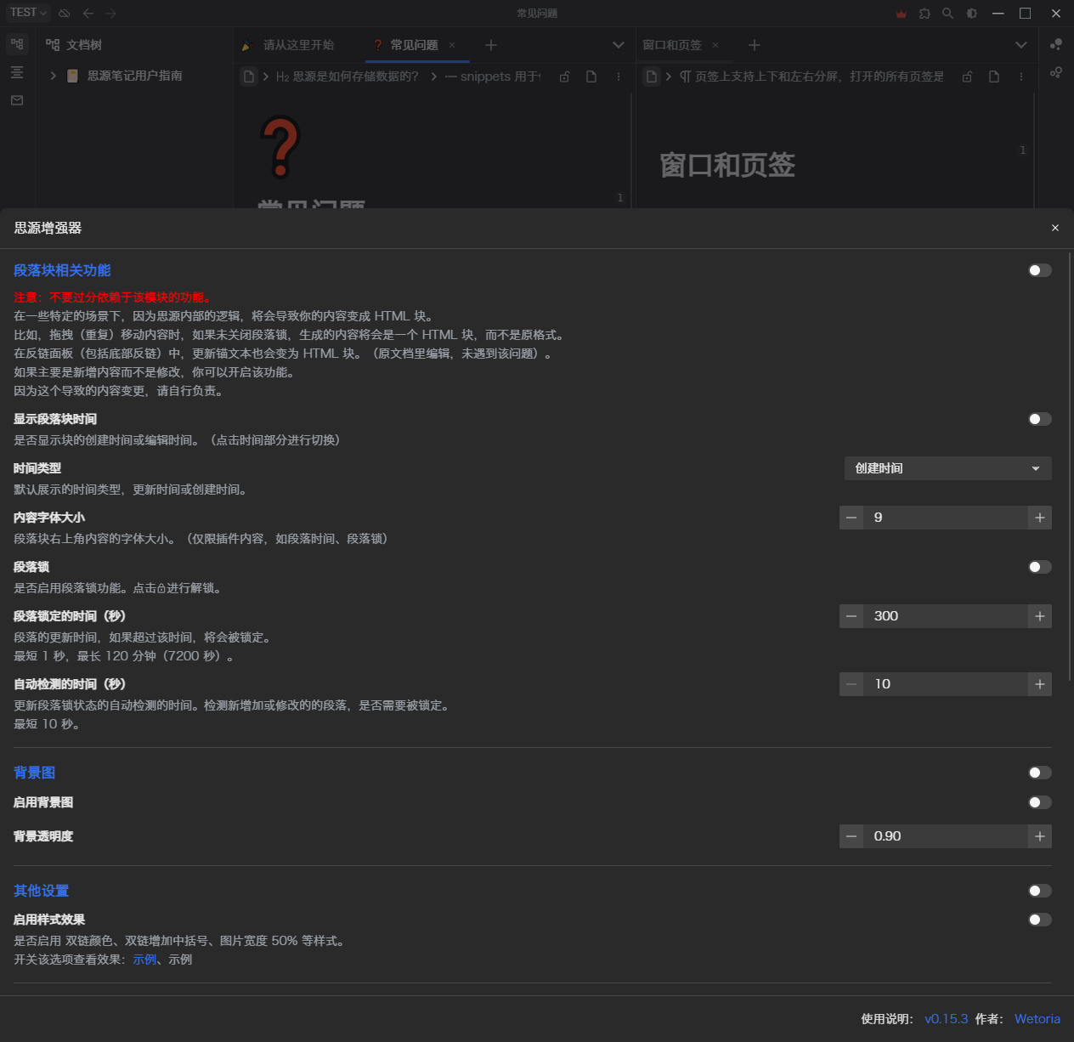Expand the 思源笔记用户指南 notebook
Screen dimensions: 1074x1042
[54, 76]
